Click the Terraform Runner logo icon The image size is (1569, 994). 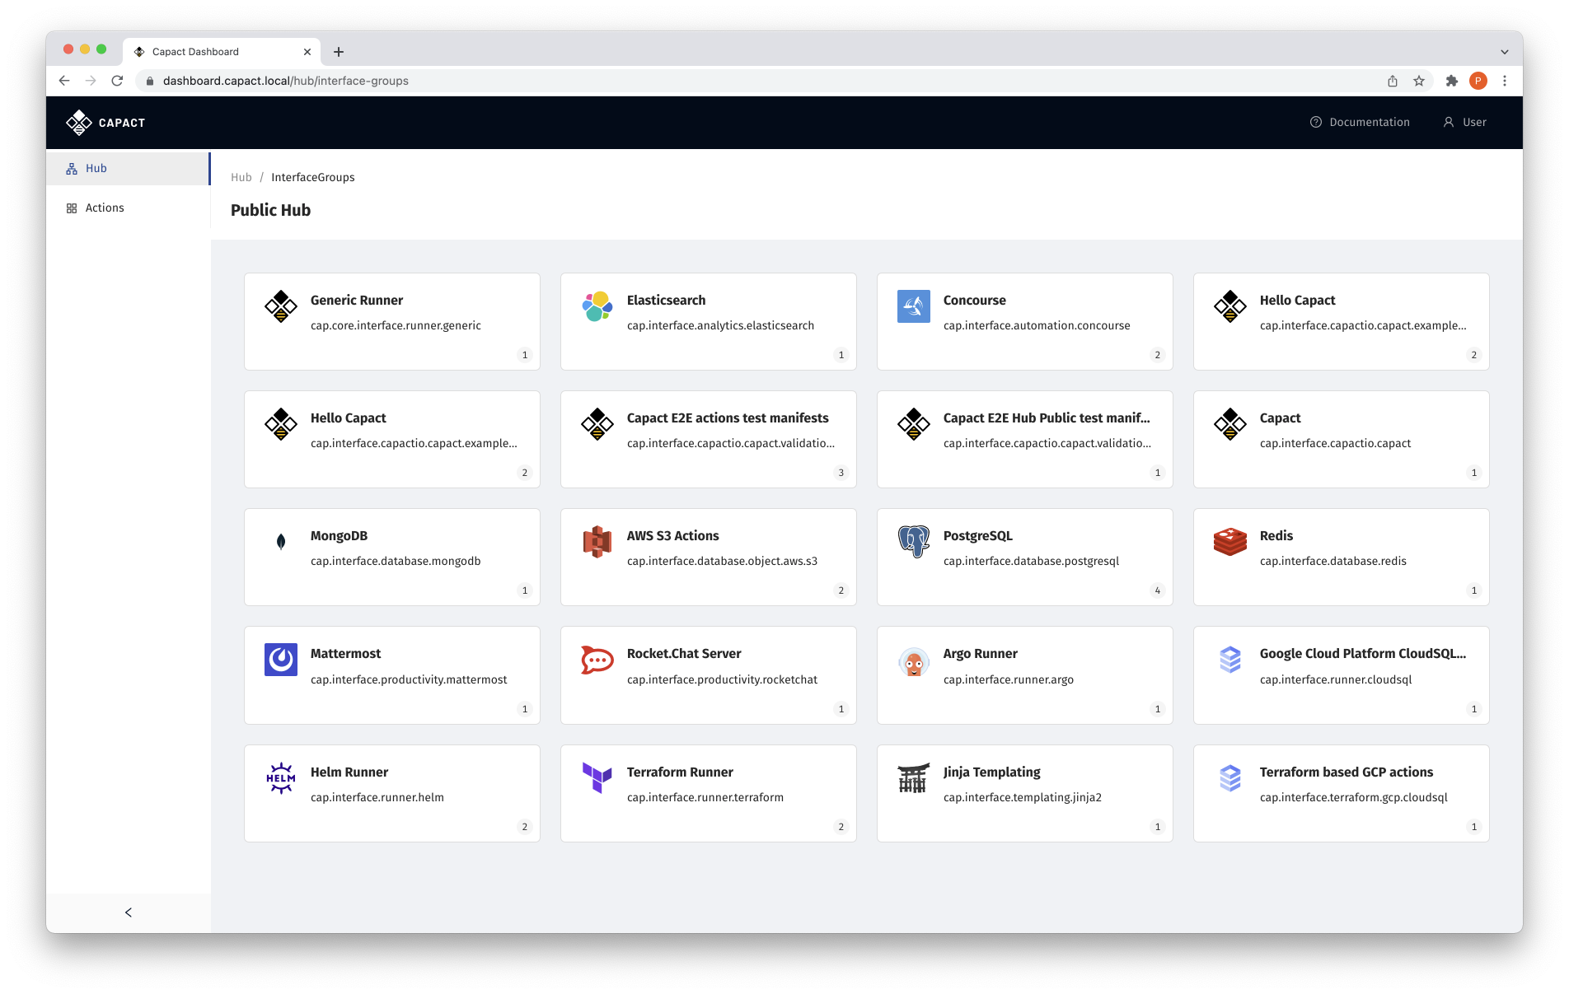click(597, 777)
